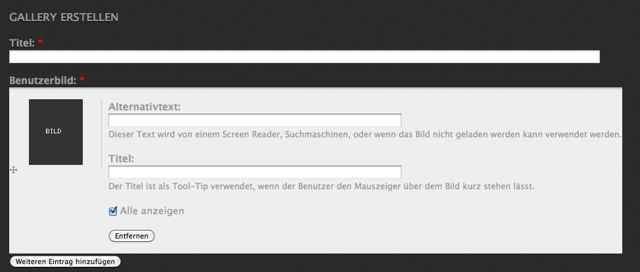This screenshot has width=640, height=272.
Task: Click red asterisk next to top Titel
Action: (x=40, y=43)
